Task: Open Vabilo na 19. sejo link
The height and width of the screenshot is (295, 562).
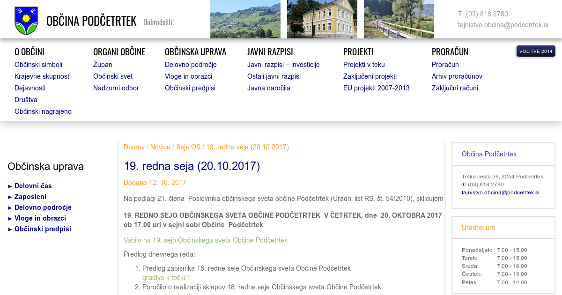Action: pyautogui.click(x=205, y=240)
